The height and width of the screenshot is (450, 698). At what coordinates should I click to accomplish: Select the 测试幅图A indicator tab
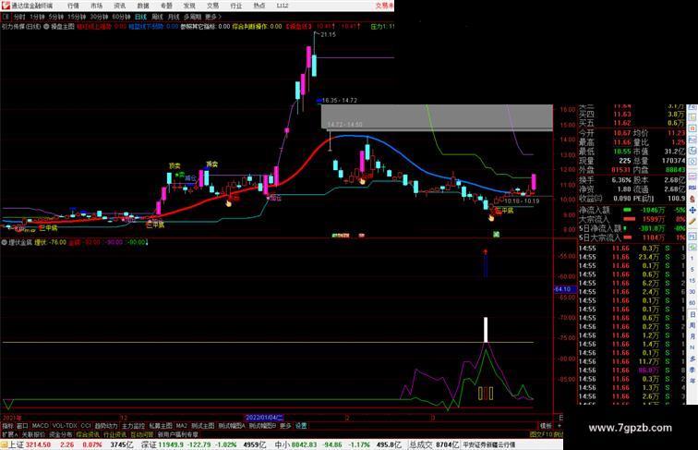click(x=232, y=426)
